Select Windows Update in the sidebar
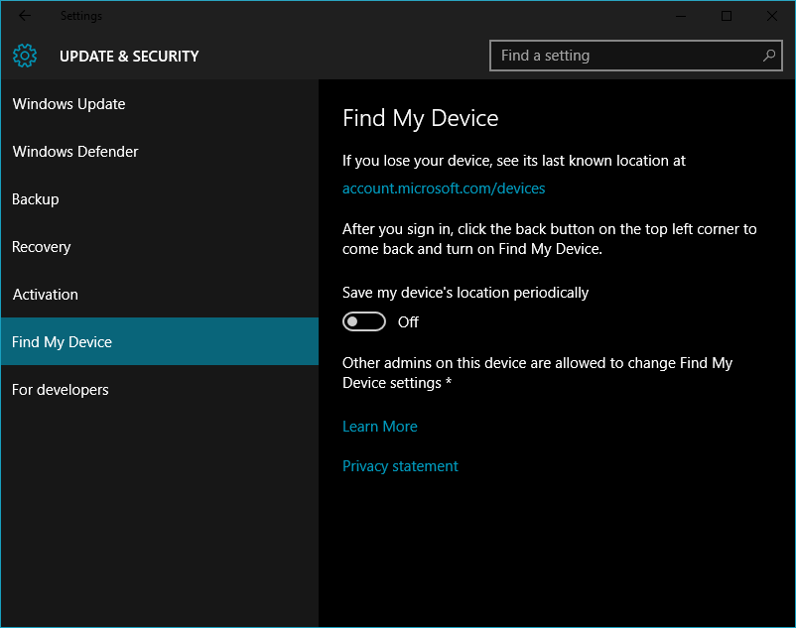796x628 pixels. coord(68,104)
